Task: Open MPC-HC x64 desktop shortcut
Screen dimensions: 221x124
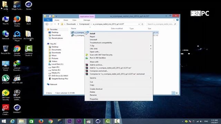Action: [17, 79]
